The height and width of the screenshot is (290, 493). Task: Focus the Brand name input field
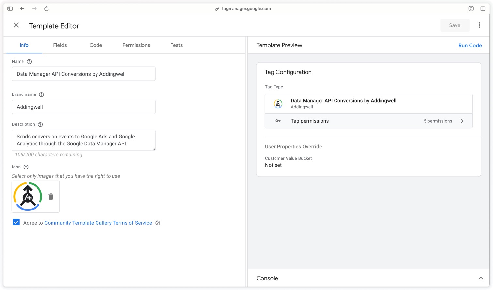click(x=83, y=107)
